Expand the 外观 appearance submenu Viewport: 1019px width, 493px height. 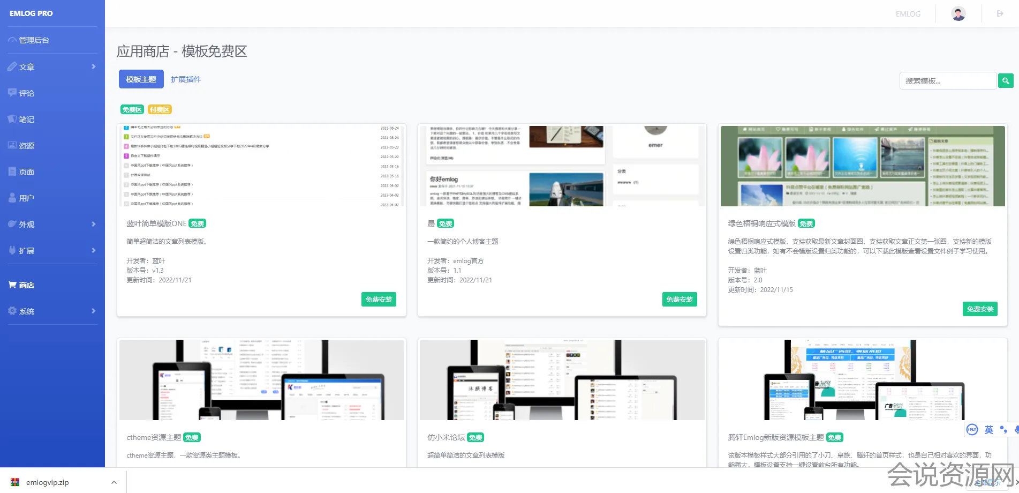[93, 225]
